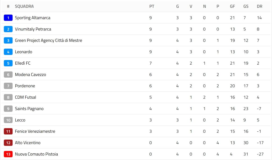Click the GF column header
Screen dimensions: 272x160
pos(232,6)
